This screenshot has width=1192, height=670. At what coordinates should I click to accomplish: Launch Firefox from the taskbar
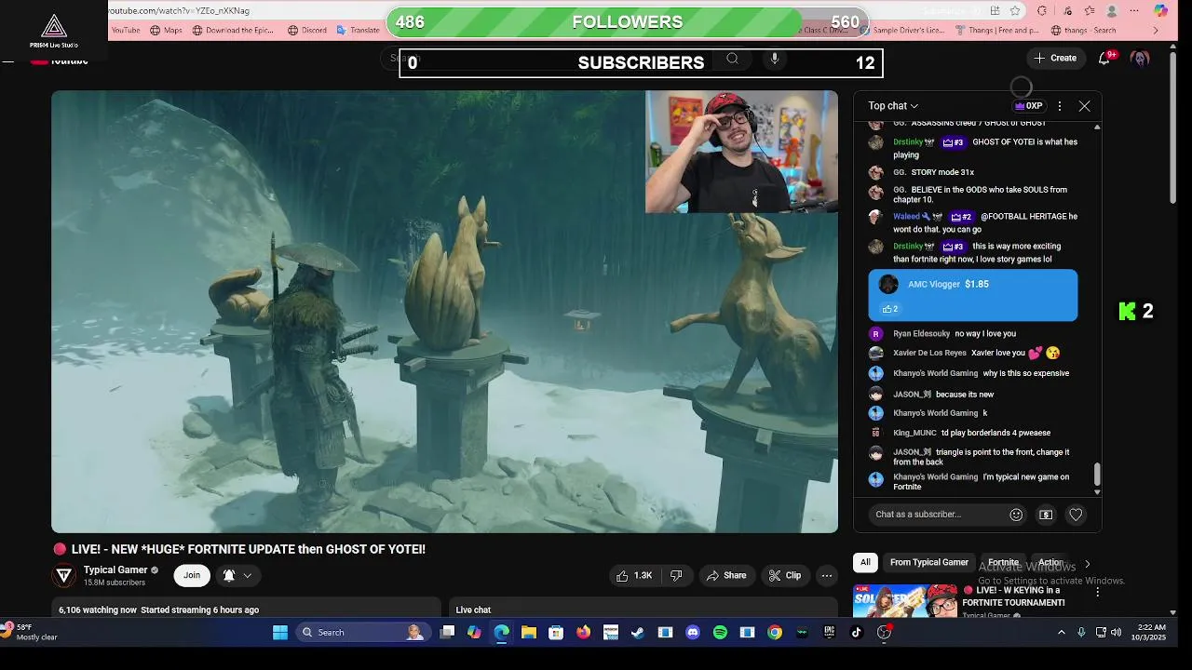point(583,633)
